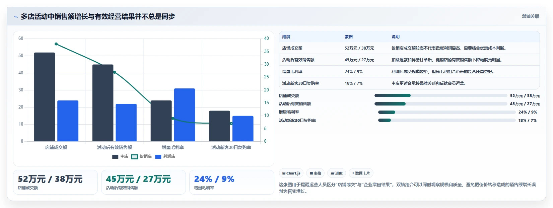The height and width of the screenshot is (208, 553).
Task: Click the progress value 18% / 7%
Action: click(528, 121)
